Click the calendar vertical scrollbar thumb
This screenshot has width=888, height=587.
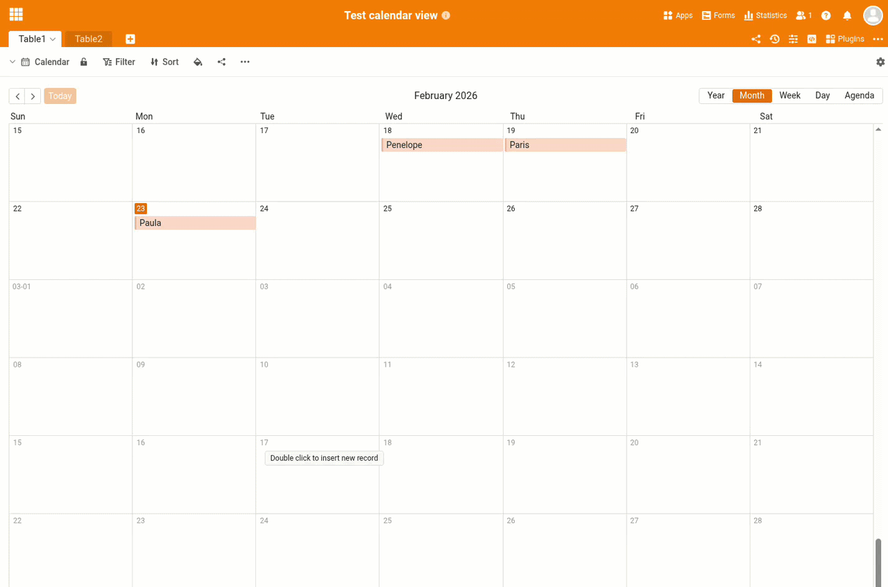pos(878,561)
